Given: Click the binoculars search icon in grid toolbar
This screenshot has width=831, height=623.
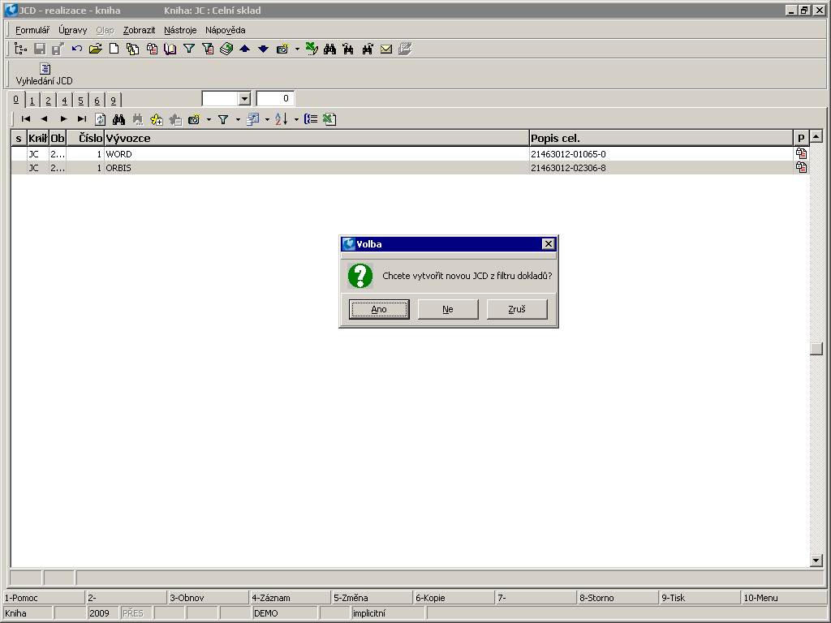Looking at the screenshot, I should tap(118, 119).
